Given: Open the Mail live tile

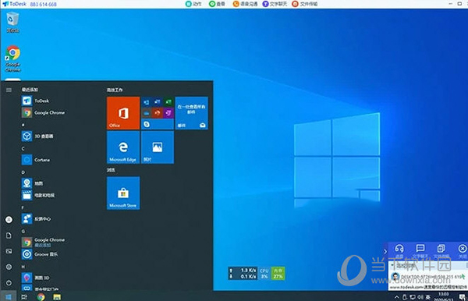Looking at the screenshot, I should tap(192, 113).
